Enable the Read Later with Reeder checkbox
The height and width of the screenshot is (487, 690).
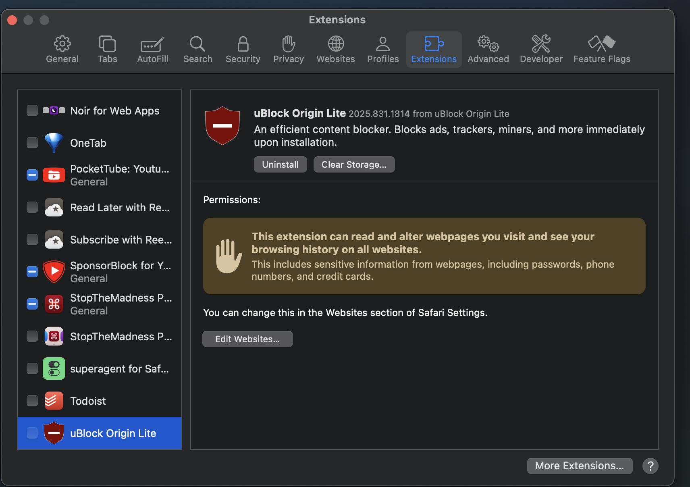point(32,207)
